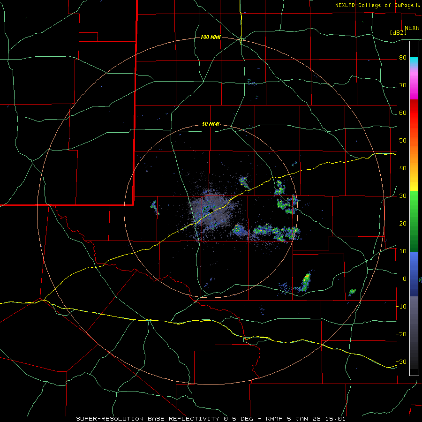
Task: Click the 10 value on dBZ scale
Action: tap(403, 251)
